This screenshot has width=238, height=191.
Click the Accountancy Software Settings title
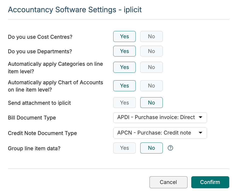75,10
